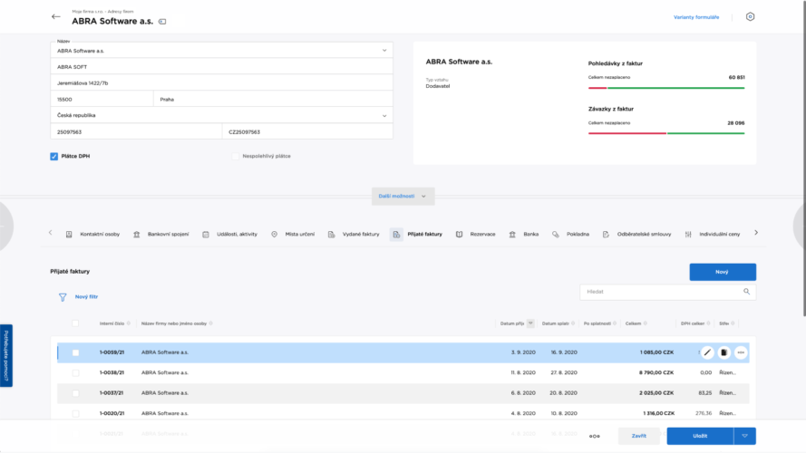The image size is (806, 453).
Task: Switch to the Kontaktní osoby tab
Action: 93,235
